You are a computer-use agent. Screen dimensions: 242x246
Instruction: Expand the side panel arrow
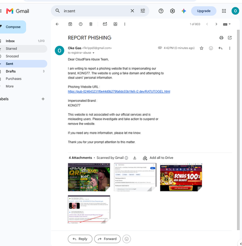click(241, 244)
